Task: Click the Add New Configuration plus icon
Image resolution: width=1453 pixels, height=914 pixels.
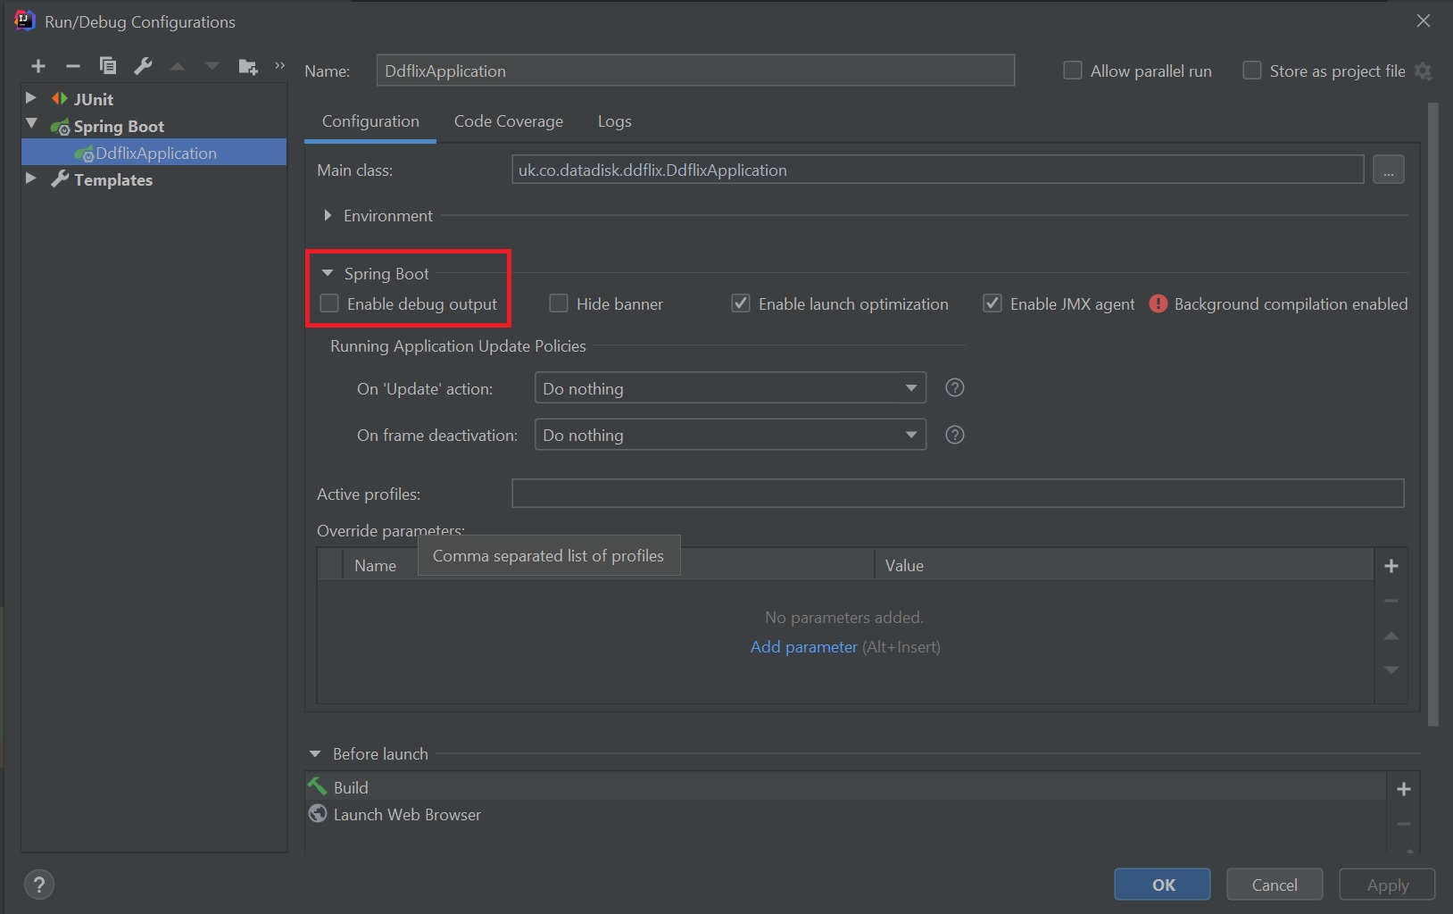Action: coord(38,66)
